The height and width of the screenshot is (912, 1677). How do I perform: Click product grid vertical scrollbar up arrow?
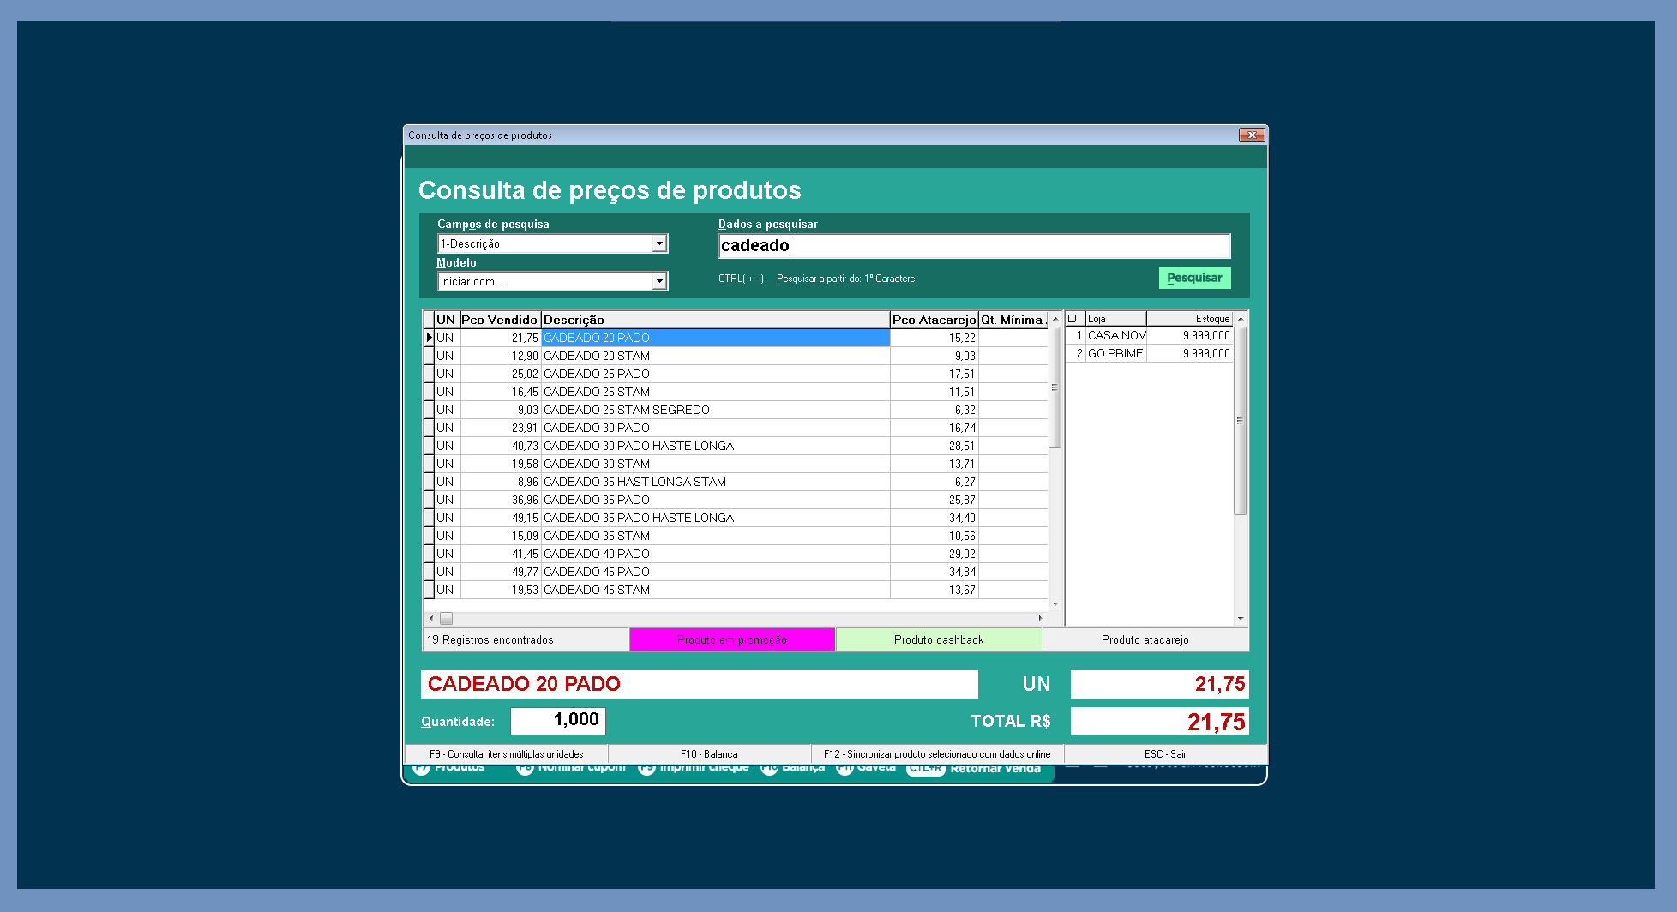(1055, 318)
